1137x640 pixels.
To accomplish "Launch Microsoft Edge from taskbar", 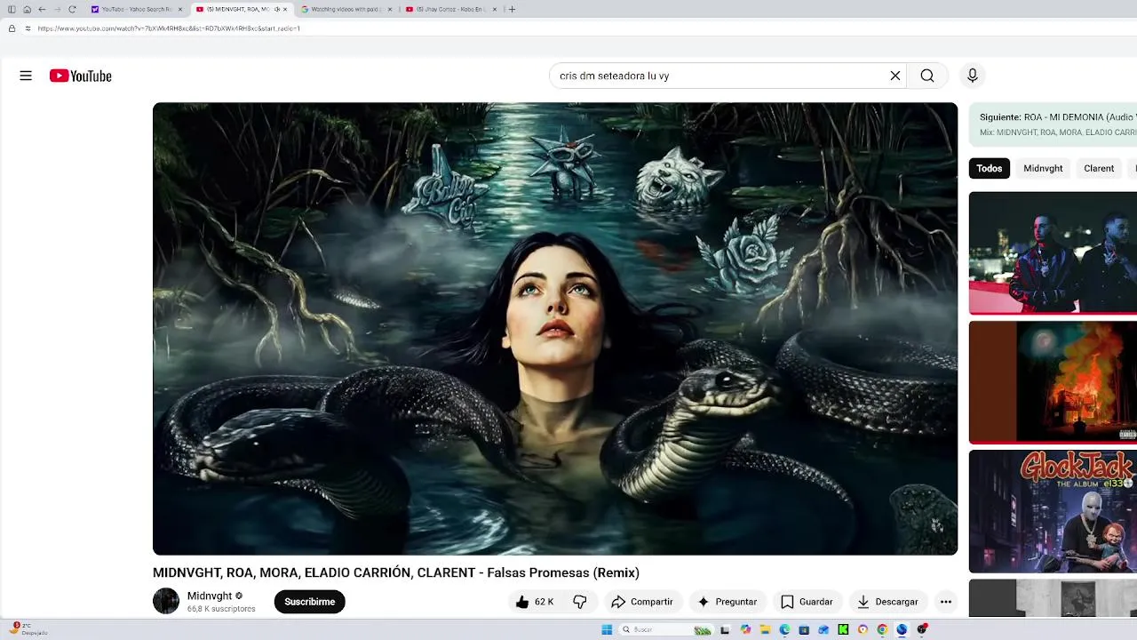I will (784, 629).
